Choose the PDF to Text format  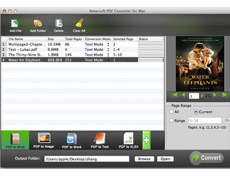click(x=100, y=140)
